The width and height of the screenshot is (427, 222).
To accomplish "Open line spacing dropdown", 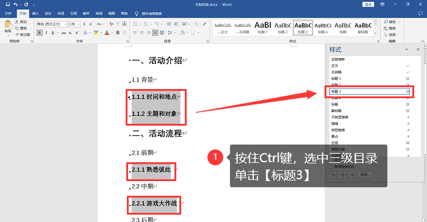I will pos(174,33).
